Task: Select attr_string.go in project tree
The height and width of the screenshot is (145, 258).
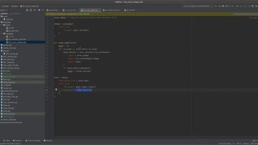Action: [12, 54]
